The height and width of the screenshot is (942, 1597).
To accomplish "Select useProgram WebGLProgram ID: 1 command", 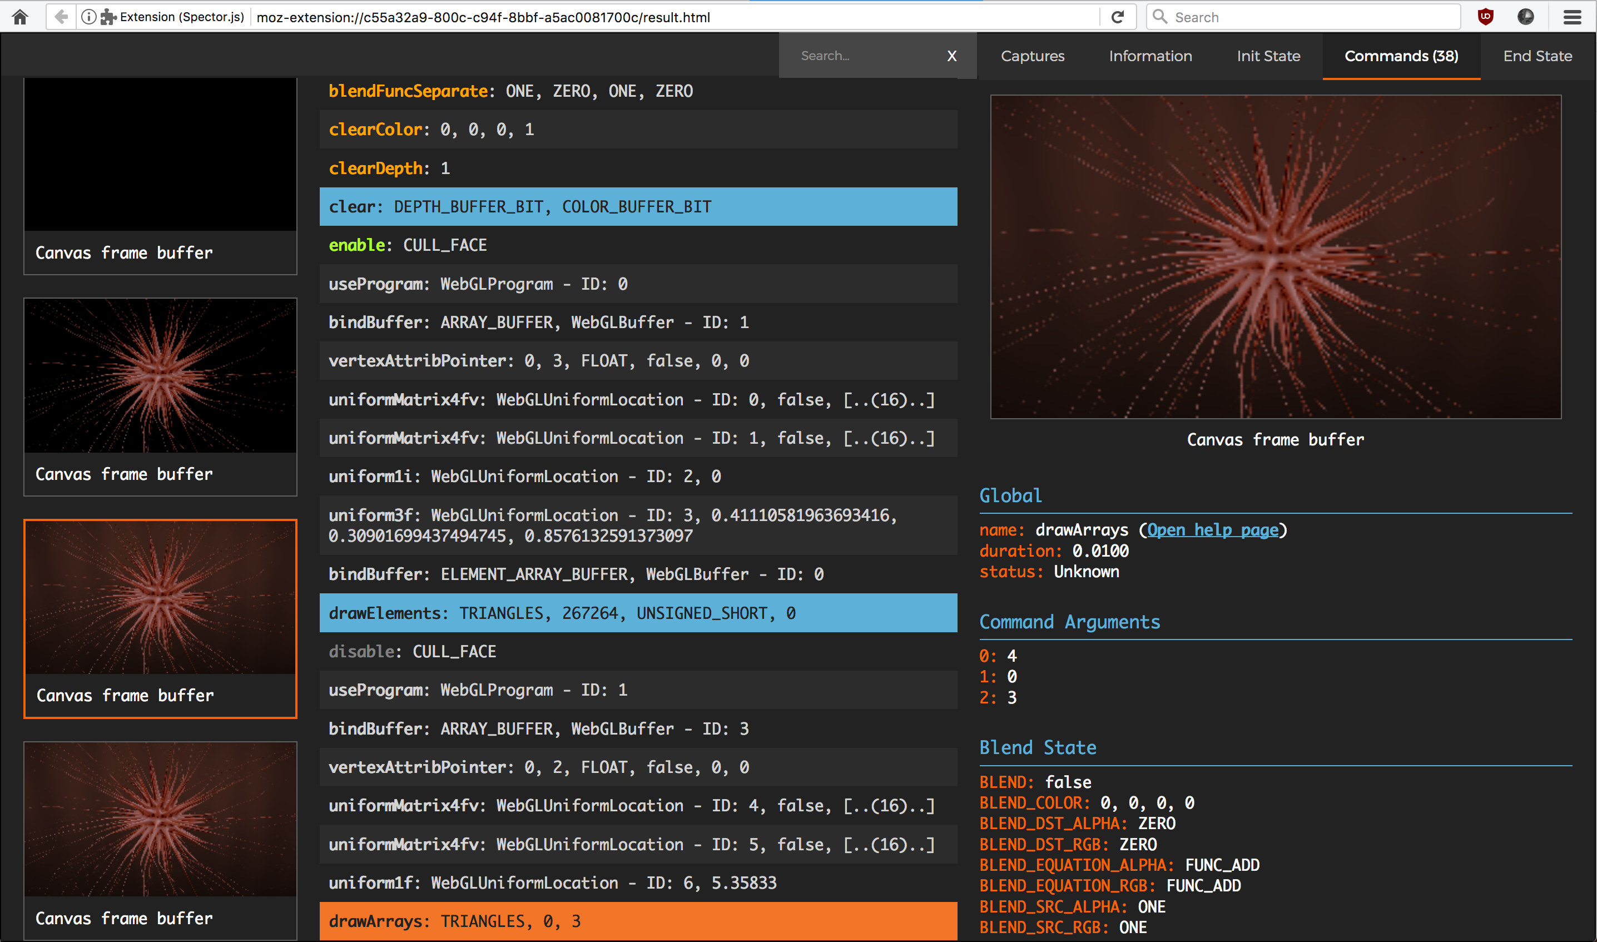I will point(638,690).
